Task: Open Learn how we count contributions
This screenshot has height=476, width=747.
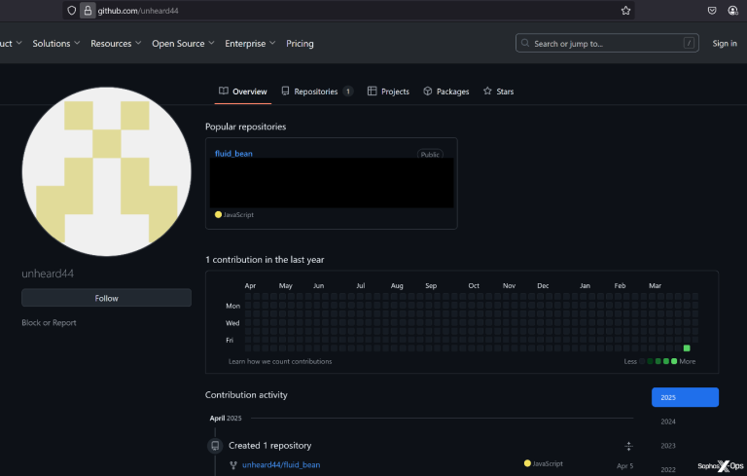Action: pos(280,361)
